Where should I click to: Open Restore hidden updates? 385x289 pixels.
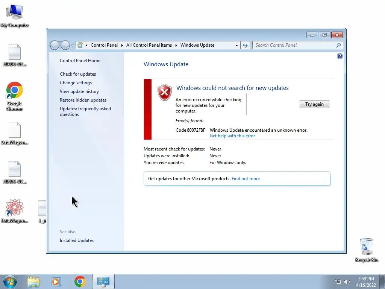coord(83,100)
